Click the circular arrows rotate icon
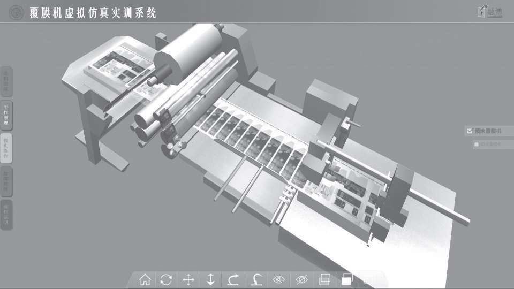The width and height of the screenshot is (514, 289). tap(167, 279)
